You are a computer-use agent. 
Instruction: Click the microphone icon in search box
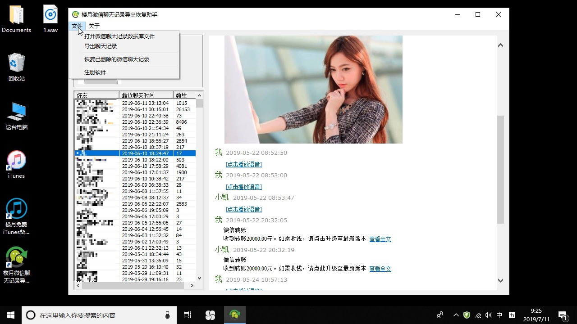pos(168,315)
